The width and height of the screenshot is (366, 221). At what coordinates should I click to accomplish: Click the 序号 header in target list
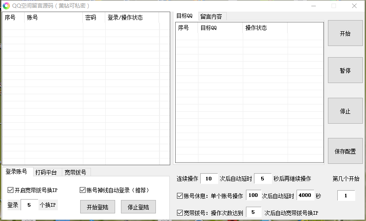click(187, 28)
